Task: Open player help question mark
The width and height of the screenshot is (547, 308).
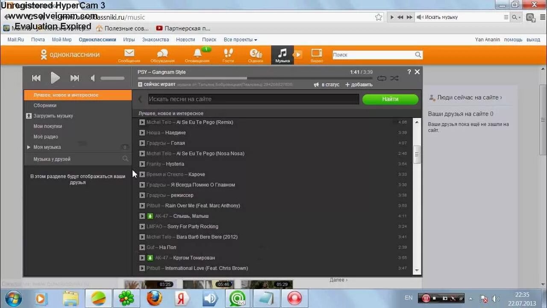Action: 409,72
